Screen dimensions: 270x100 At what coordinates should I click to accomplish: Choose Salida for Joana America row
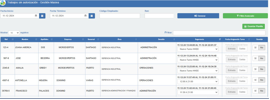pos(242,49)
